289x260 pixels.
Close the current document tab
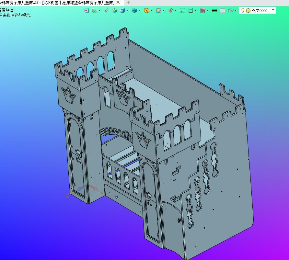pyautogui.click(x=118, y=2)
